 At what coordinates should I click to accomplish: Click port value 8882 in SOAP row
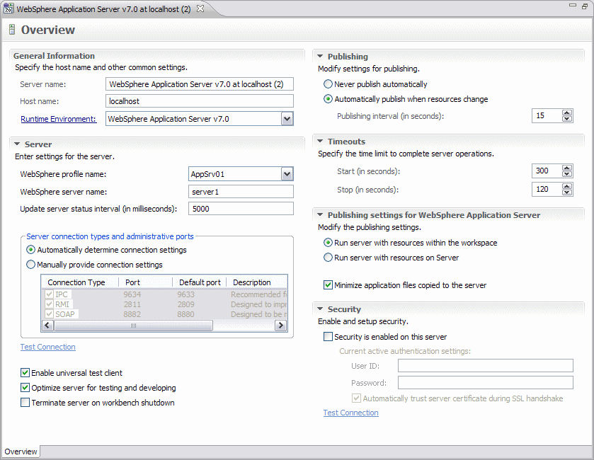[132, 314]
